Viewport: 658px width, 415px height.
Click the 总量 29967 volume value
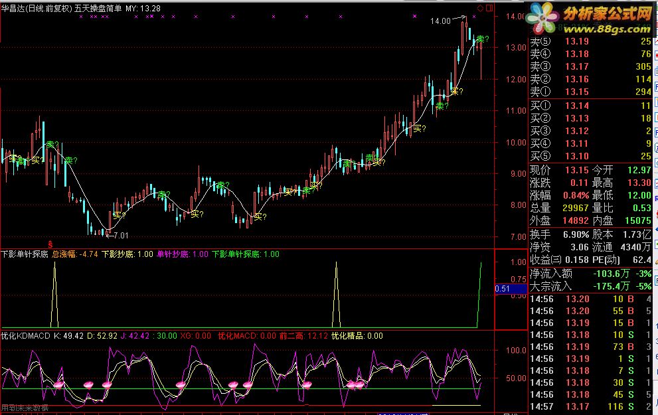pos(559,208)
